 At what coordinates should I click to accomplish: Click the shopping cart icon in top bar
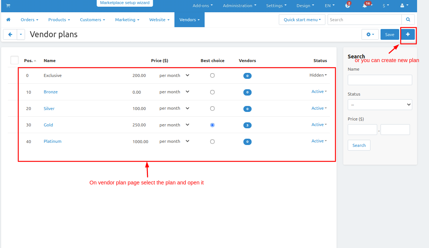8,6
